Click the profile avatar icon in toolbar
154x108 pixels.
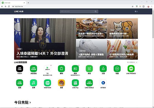click(x=148, y=6)
